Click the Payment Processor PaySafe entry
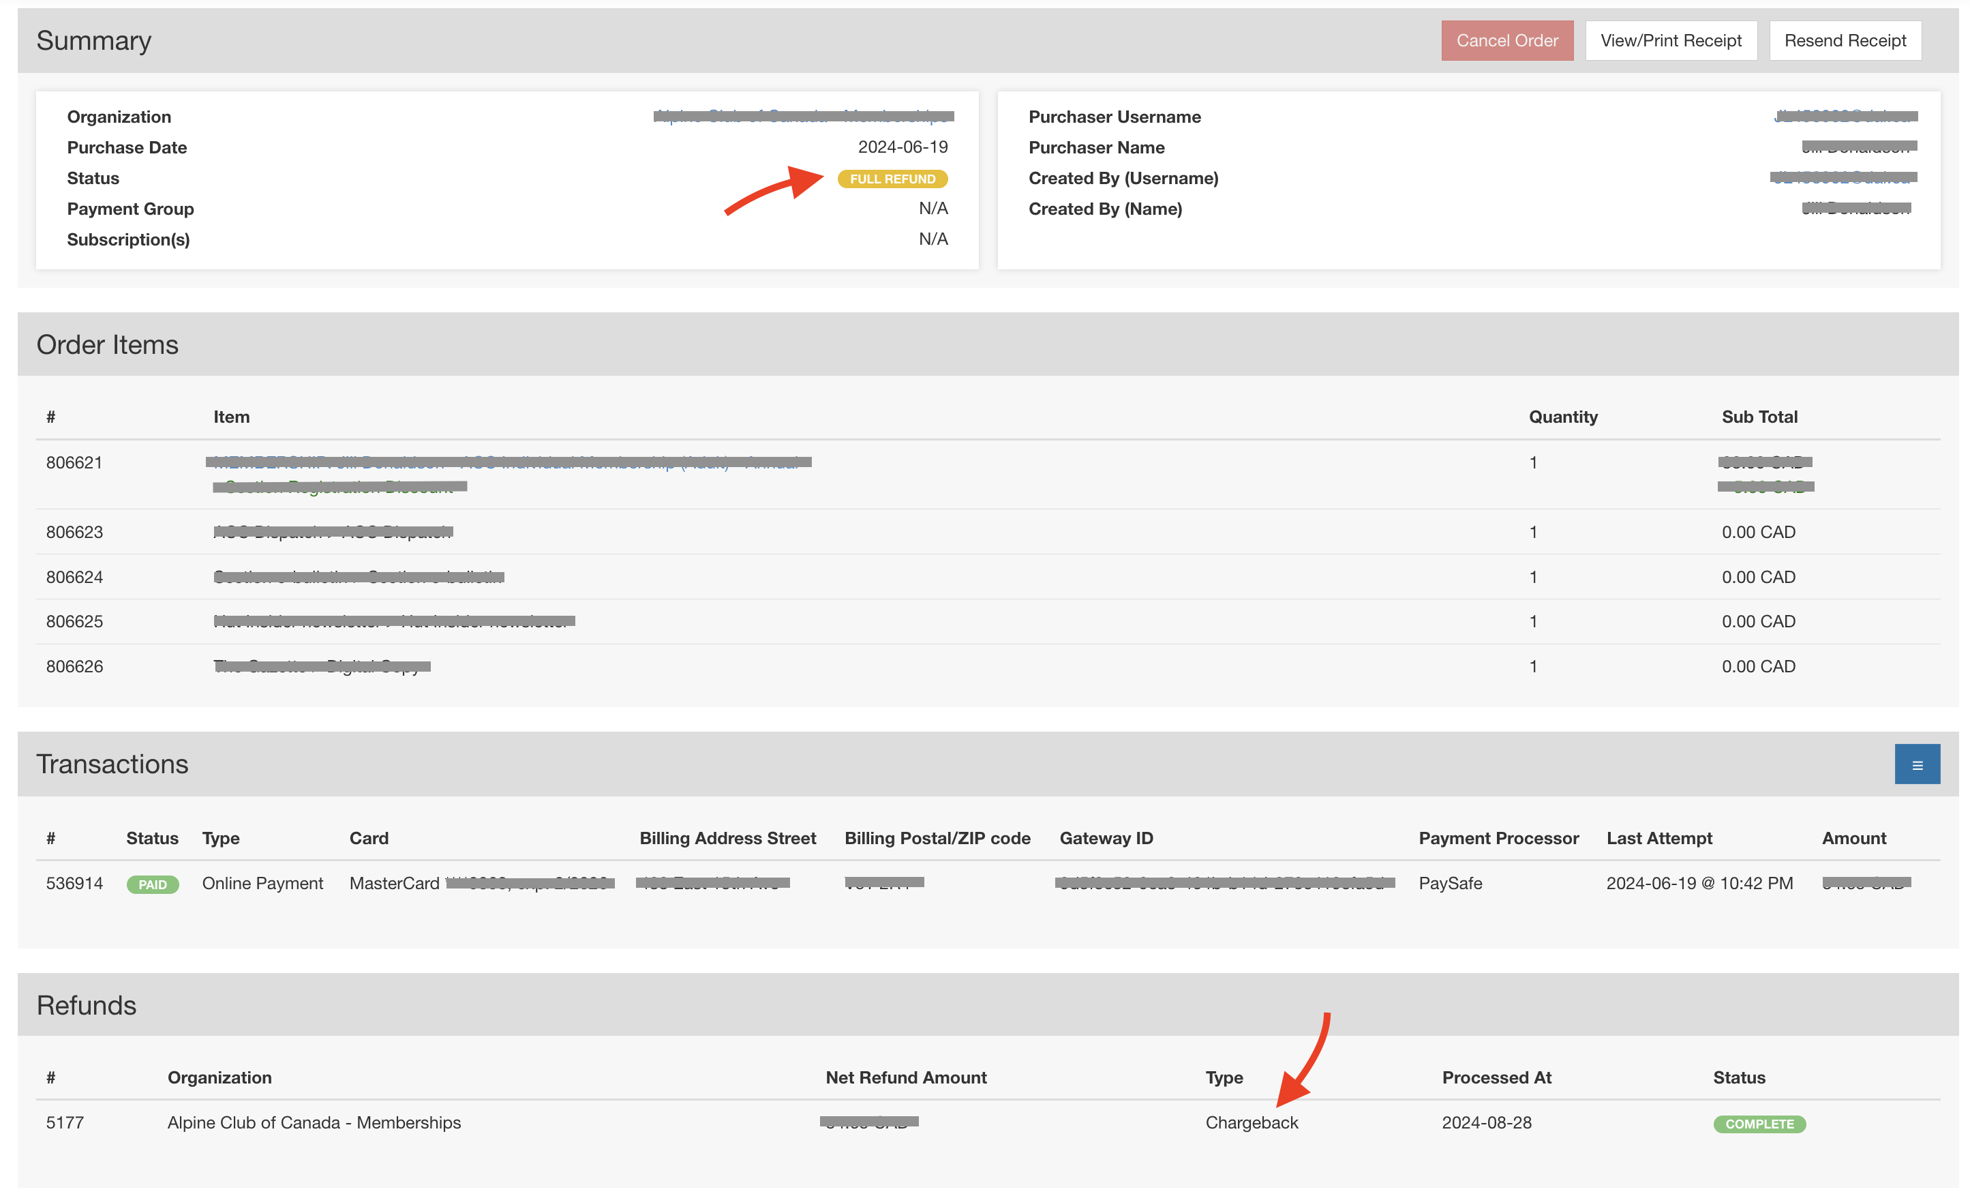Image resolution: width=1970 pixels, height=1196 pixels. (x=1449, y=883)
